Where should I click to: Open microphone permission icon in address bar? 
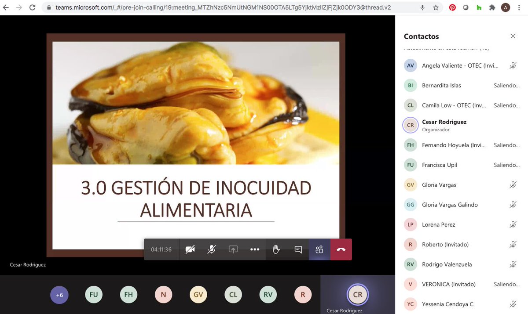(x=422, y=7)
